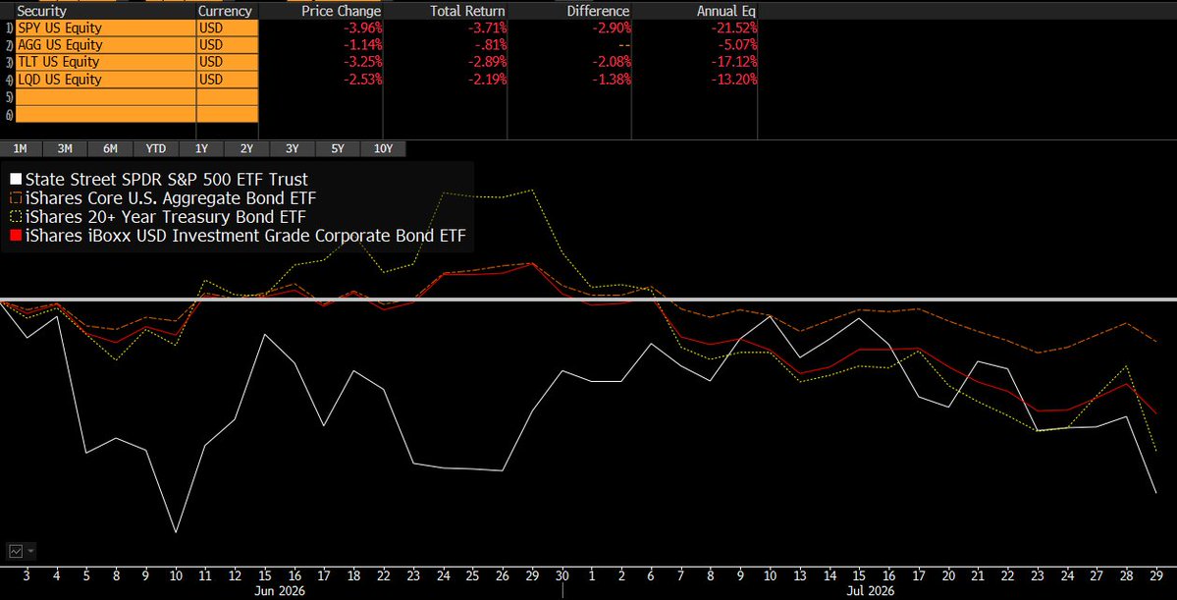Screen dimensions: 1177x600
Task: Select the 1M time range tab
Action: 21,148
